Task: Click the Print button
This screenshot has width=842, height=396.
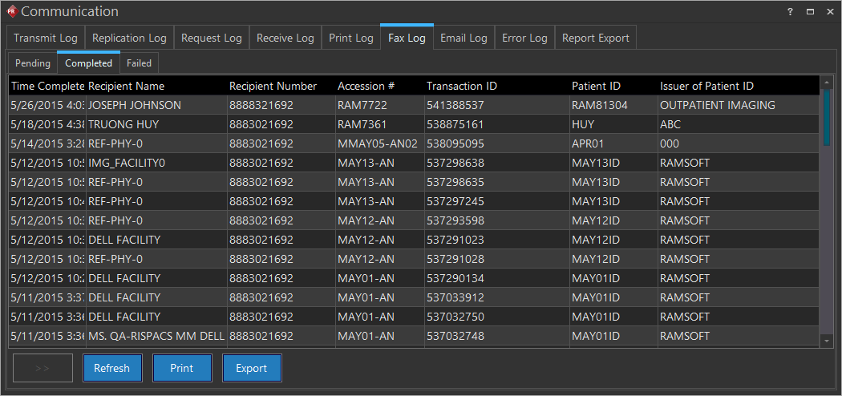Action: point(181,368)
